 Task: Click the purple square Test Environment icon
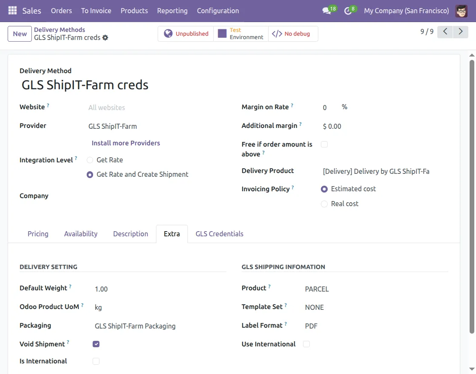tap(222, 34)
